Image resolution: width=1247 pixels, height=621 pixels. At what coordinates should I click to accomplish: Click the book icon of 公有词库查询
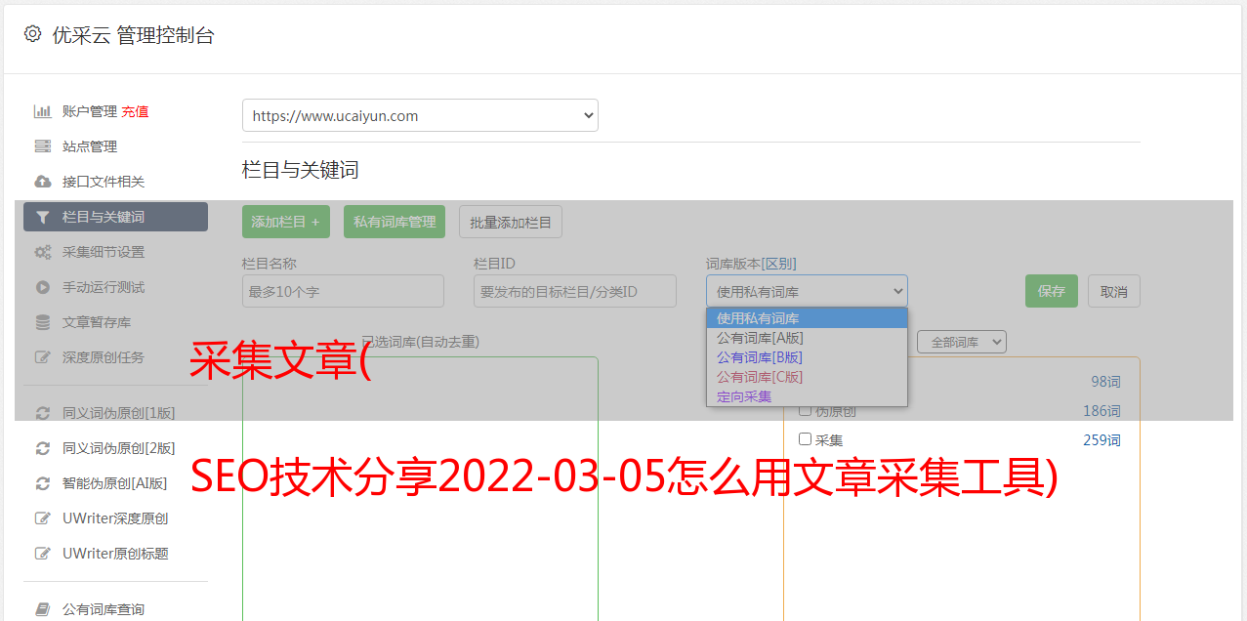pos(42,609)
